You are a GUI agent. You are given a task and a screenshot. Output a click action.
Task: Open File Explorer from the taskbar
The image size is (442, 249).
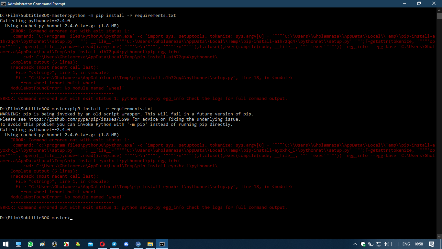point(150,244)
